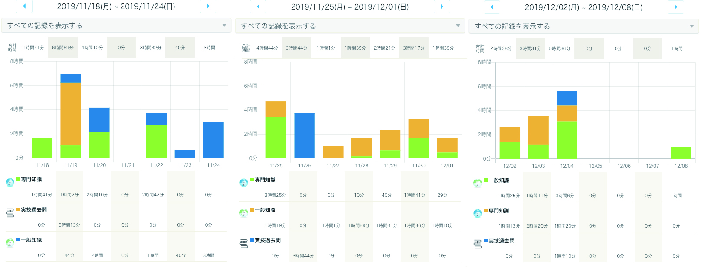Click orange 一般知識 legend square in 11/25 panel
Viewport: 701px width, 267px height.
[x=252, y=210]
